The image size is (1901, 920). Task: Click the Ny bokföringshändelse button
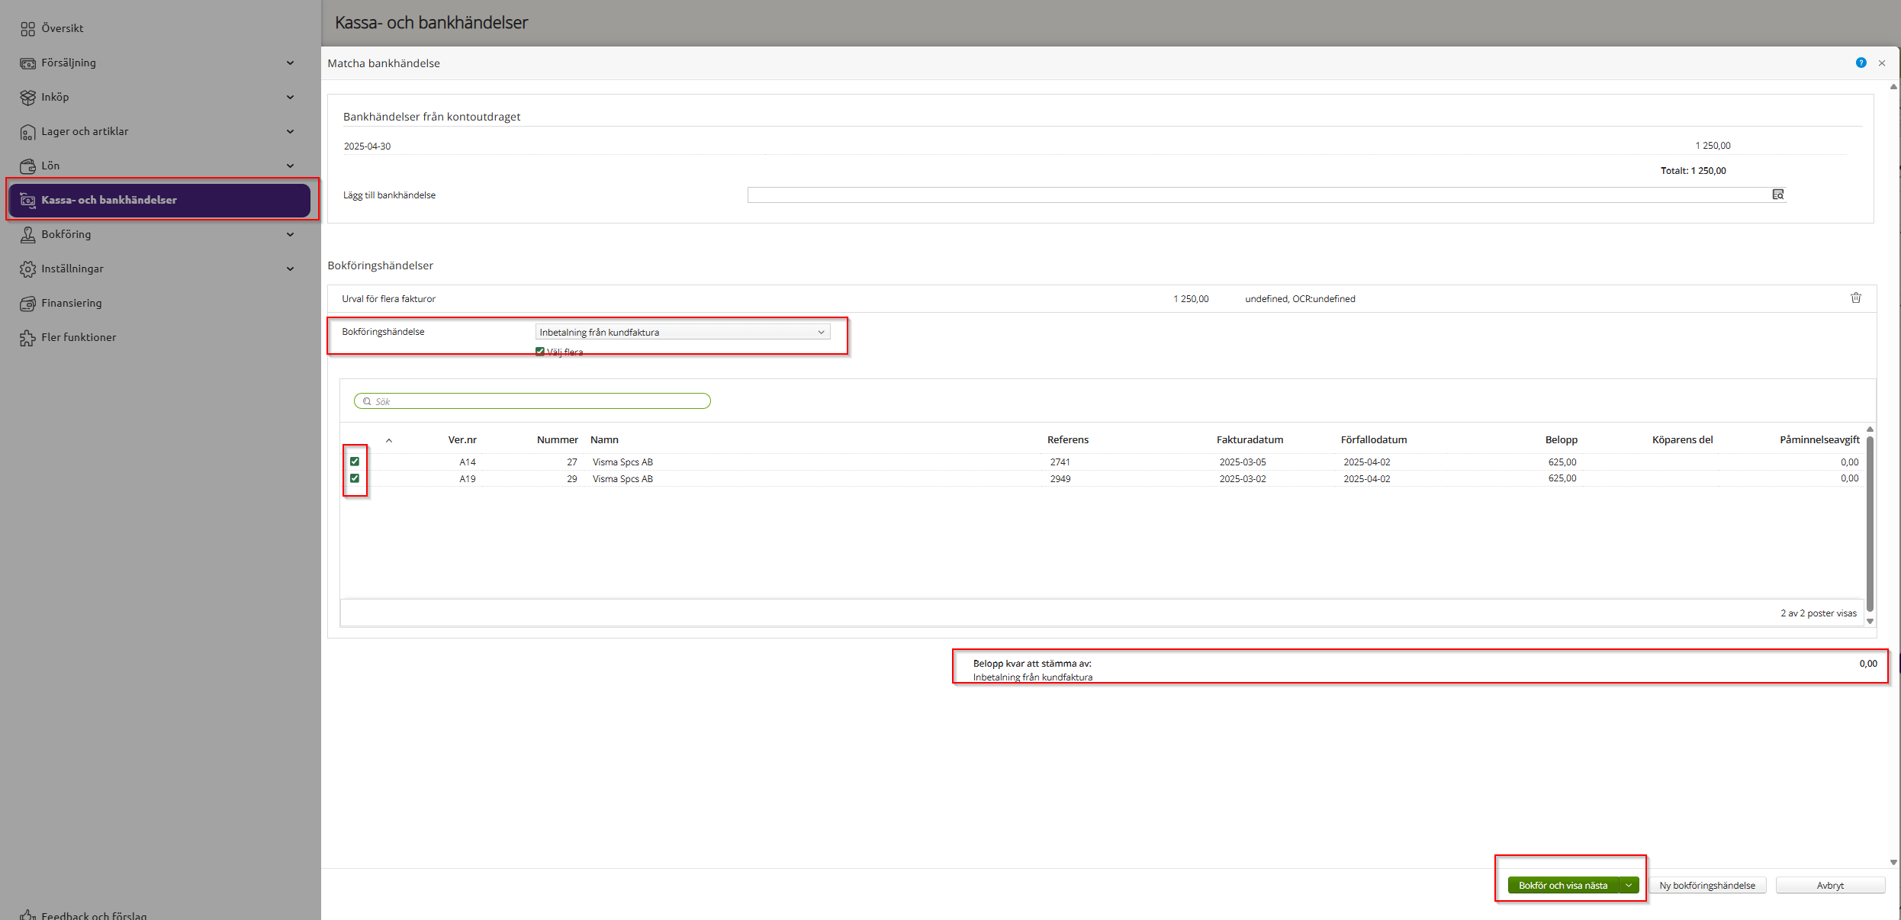[1707, 886]
